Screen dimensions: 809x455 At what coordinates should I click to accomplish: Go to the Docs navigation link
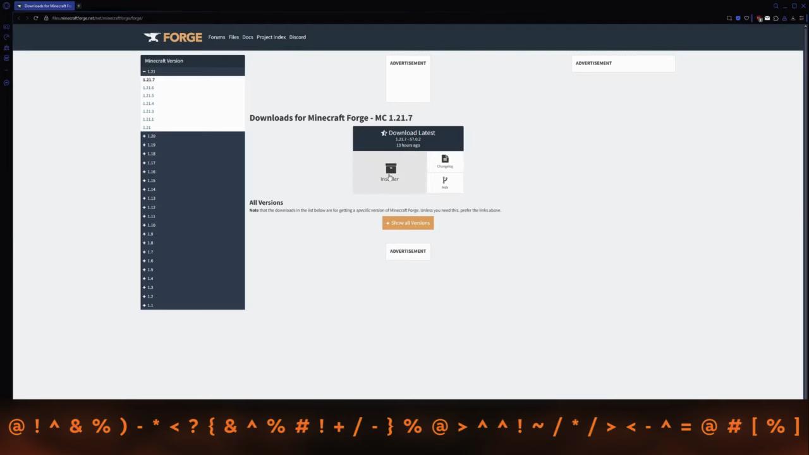tap(248, 37)
